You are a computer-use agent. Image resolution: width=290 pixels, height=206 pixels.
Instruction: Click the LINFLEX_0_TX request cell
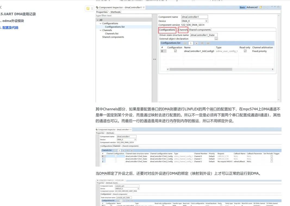click(223, 156)
